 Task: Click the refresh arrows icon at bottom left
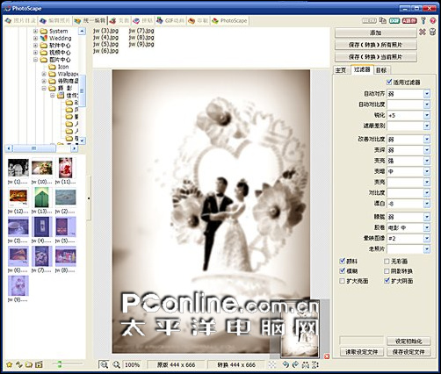[x=19, y=364]
